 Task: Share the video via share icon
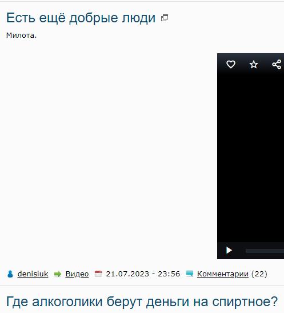[277, 65]
